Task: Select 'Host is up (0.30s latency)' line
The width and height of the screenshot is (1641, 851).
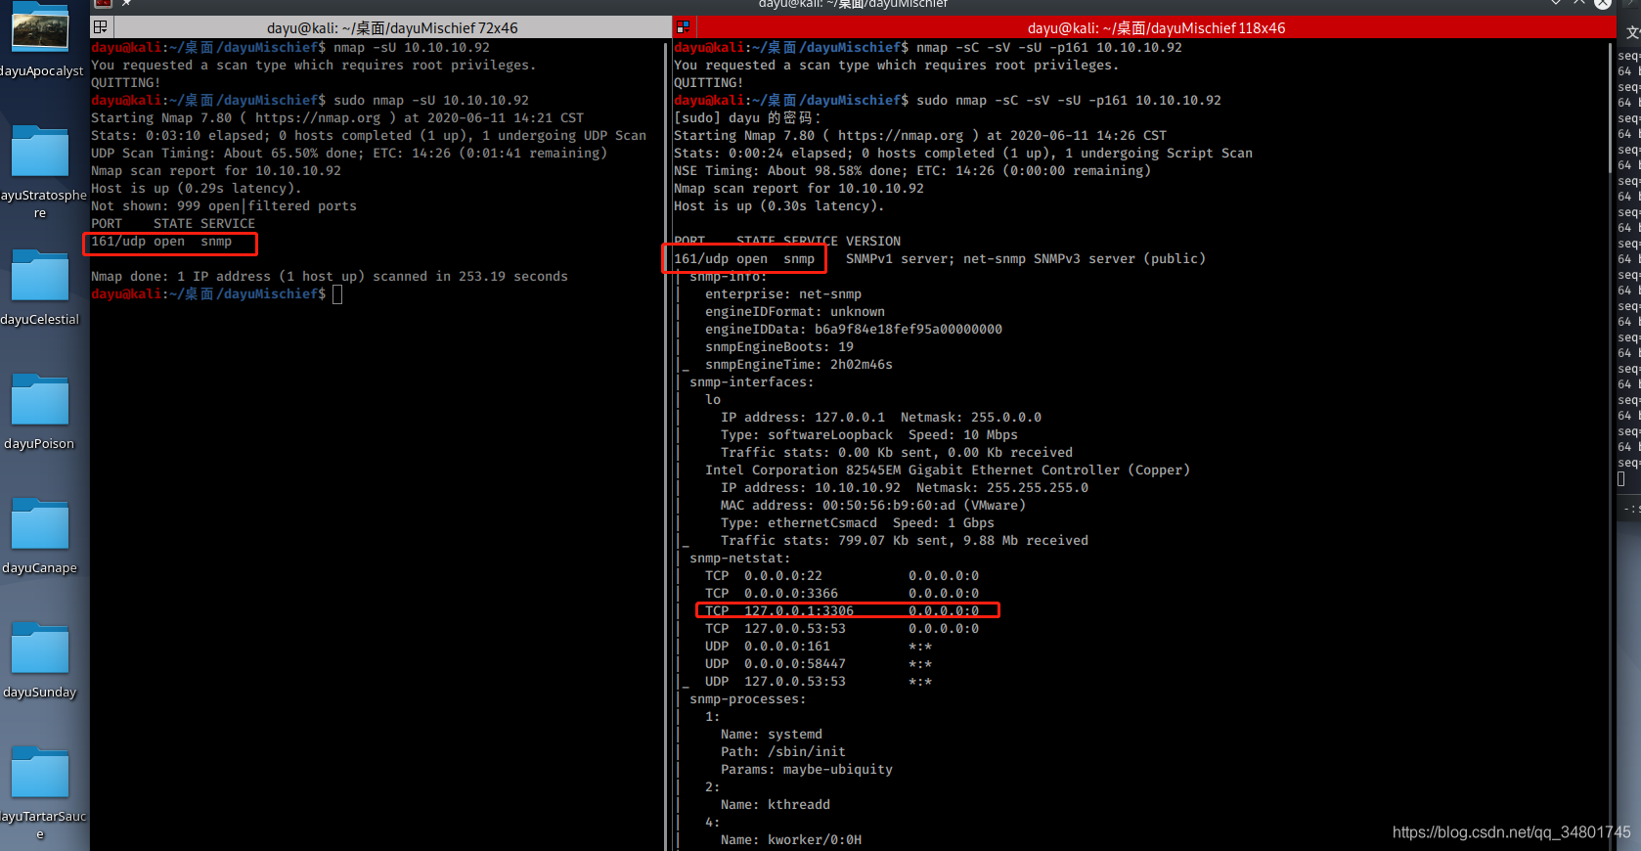Action: coord(779,205)
